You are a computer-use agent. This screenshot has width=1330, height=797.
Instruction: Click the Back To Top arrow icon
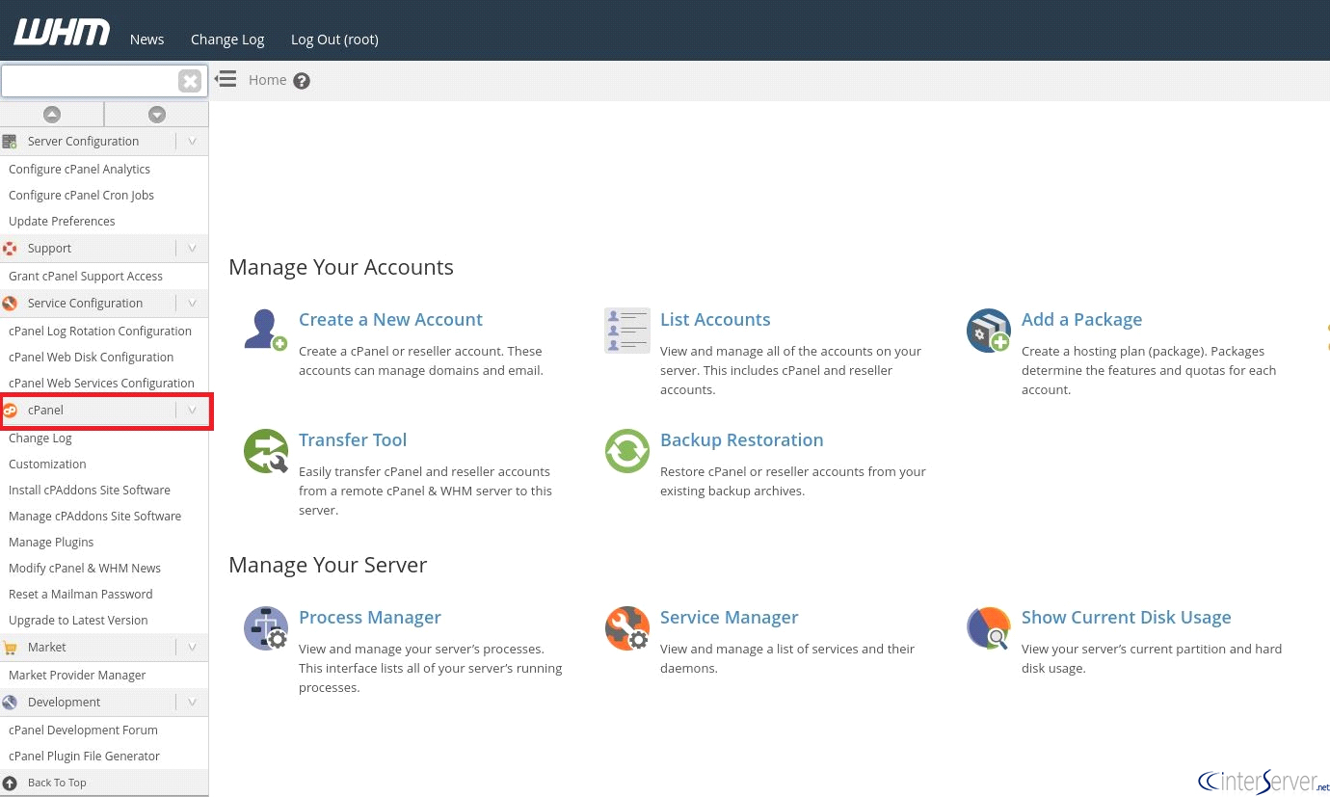pos(11,783)
